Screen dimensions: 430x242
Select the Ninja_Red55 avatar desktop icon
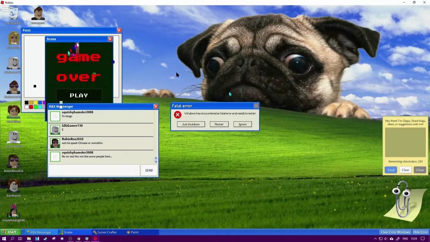[x=13, y=138]
